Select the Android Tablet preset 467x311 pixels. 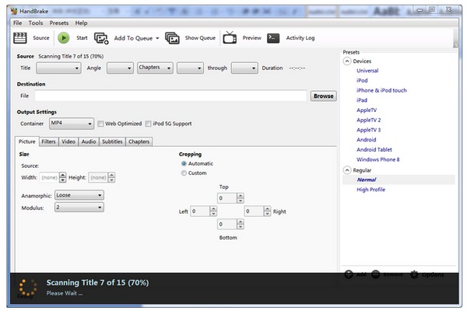(374, 150)
